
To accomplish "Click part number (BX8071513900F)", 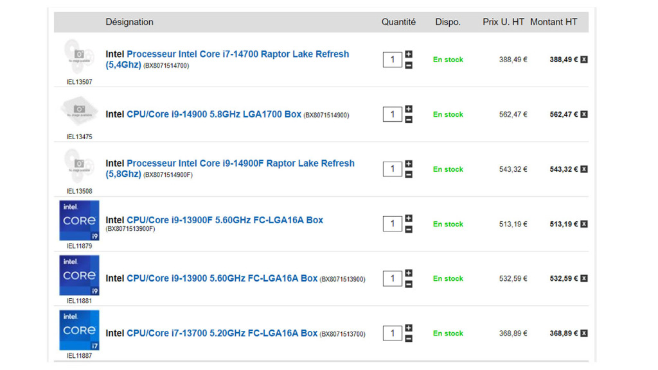I will pyautogui.click(x=130, y=229).
